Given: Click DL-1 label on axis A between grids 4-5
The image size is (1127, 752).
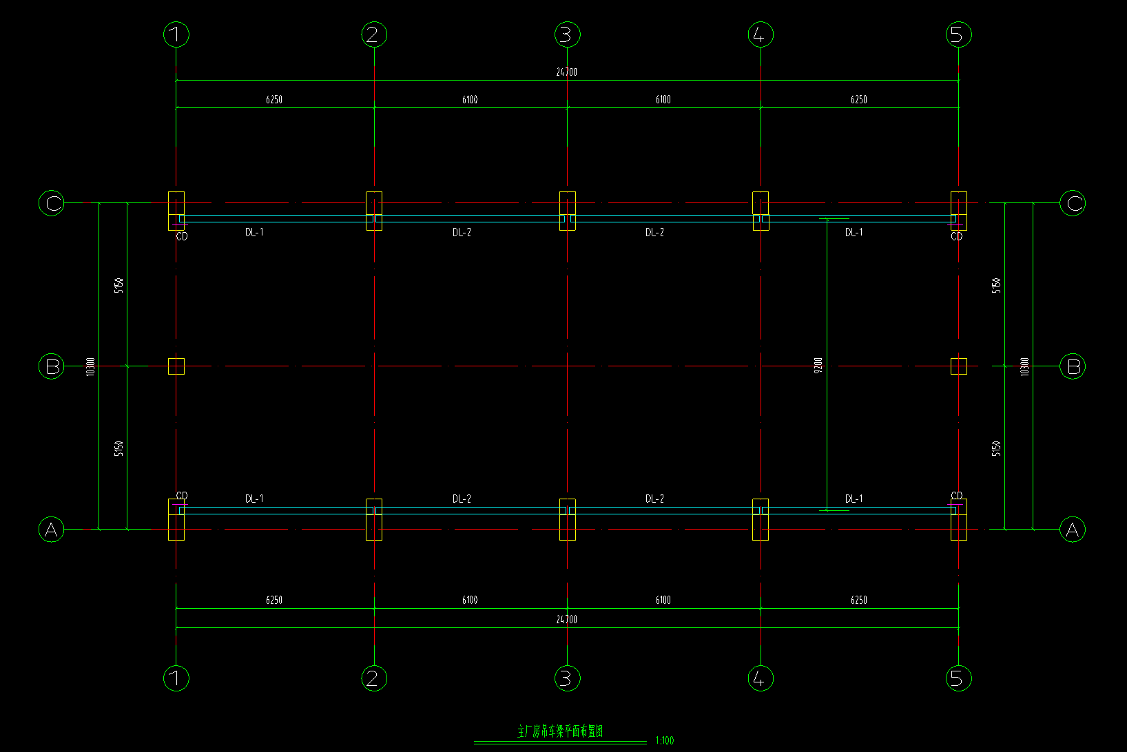Looking at the screenshot, I should pyautogui.click(x=854, y=499).
